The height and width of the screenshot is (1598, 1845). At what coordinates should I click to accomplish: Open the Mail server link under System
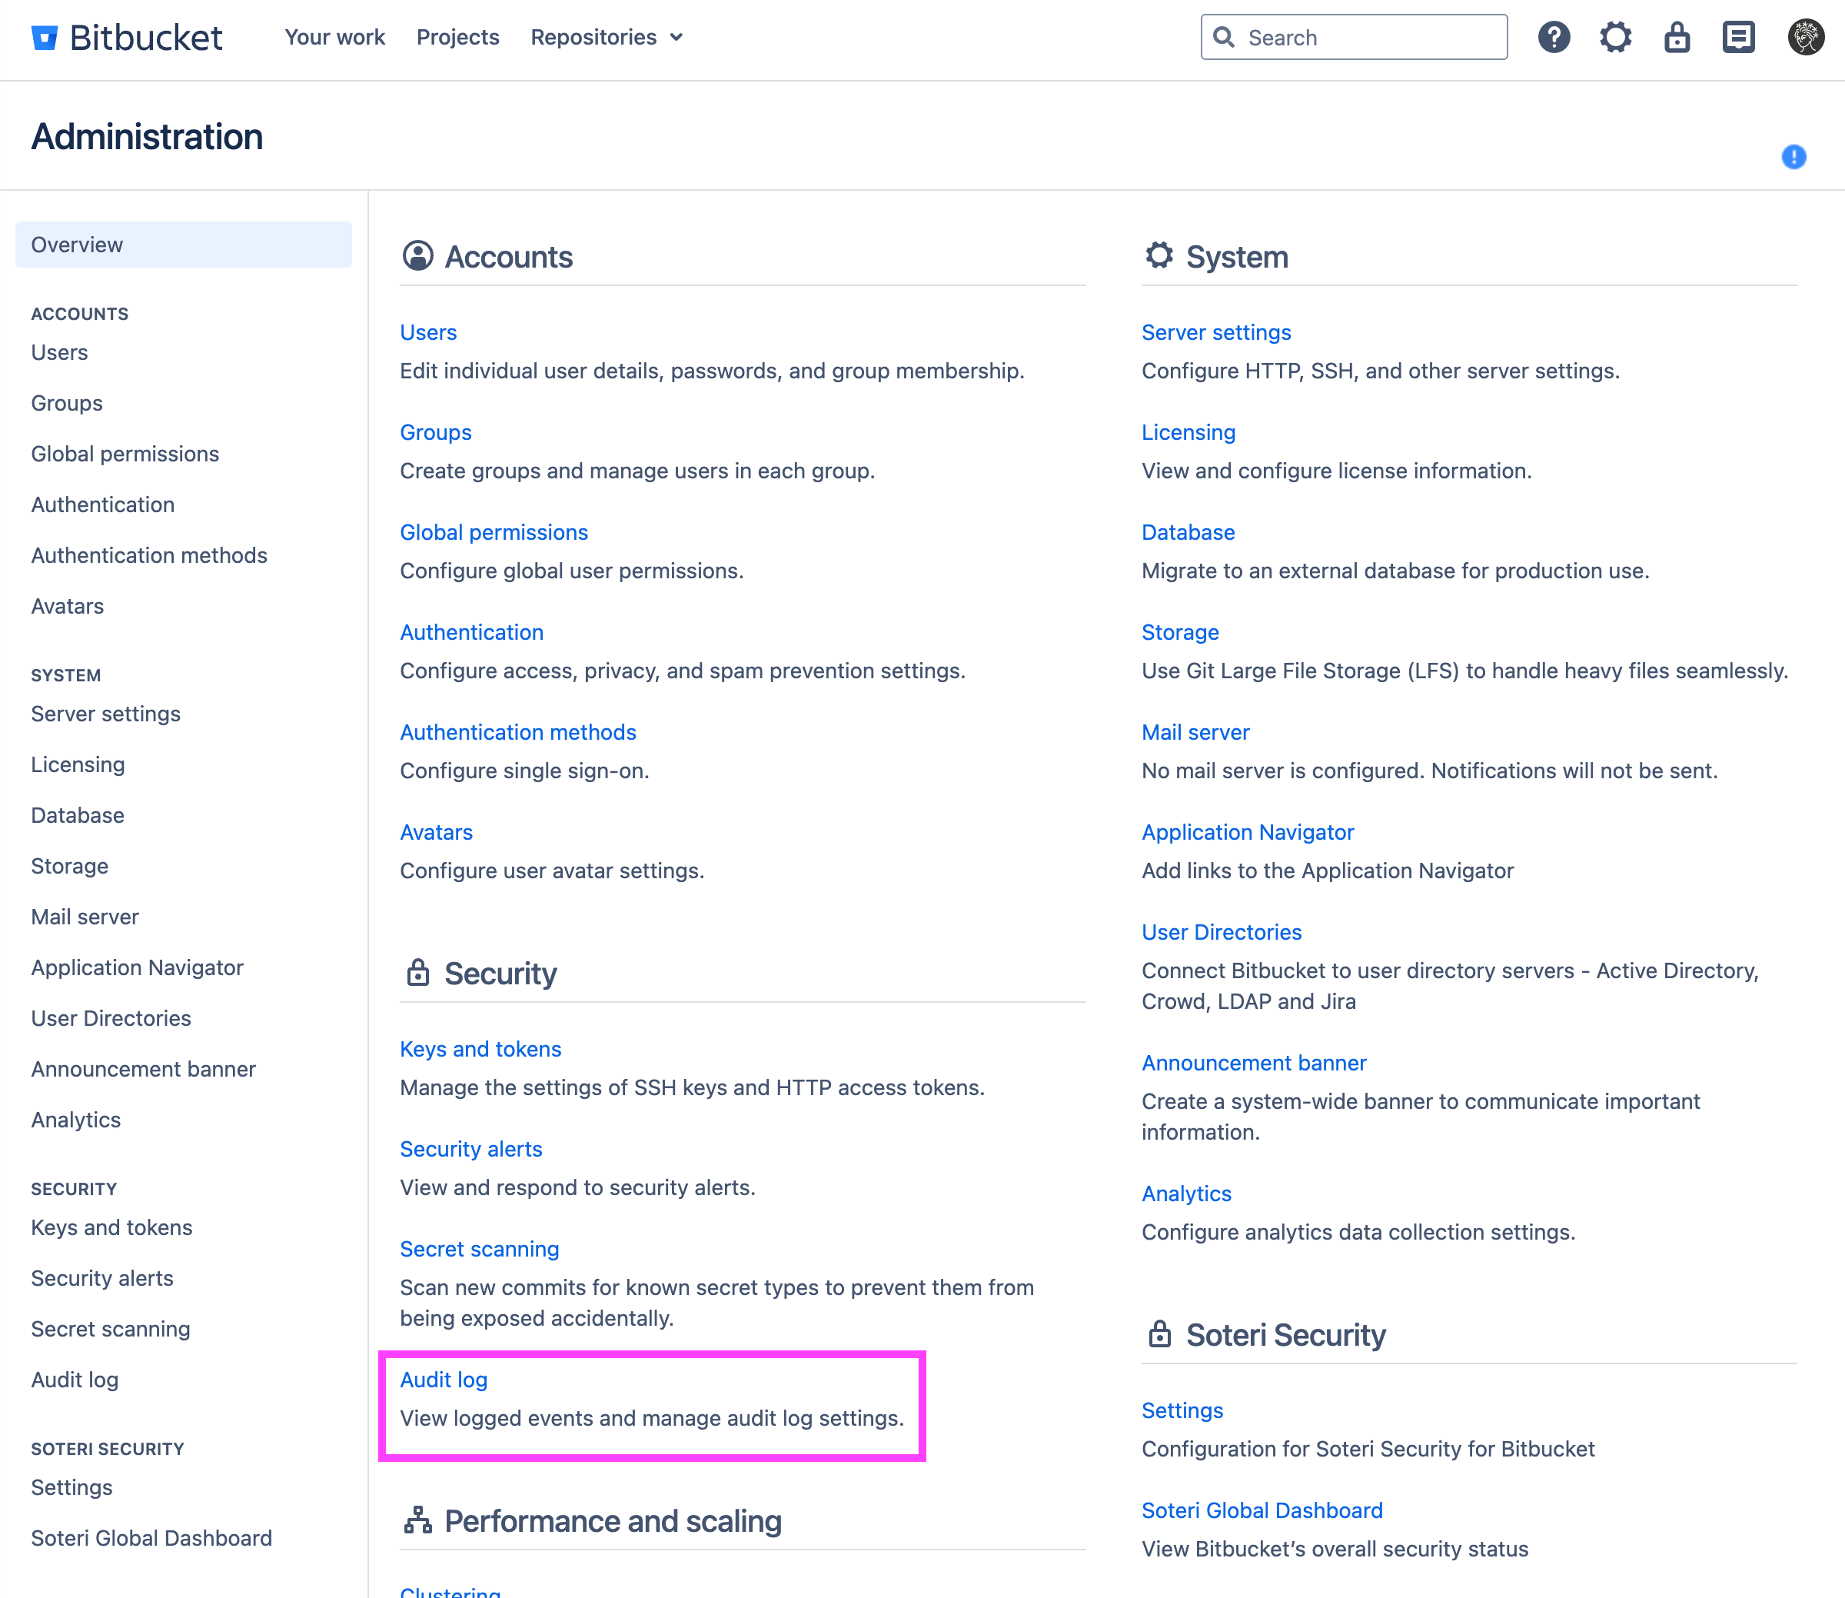click(1195, 732)
